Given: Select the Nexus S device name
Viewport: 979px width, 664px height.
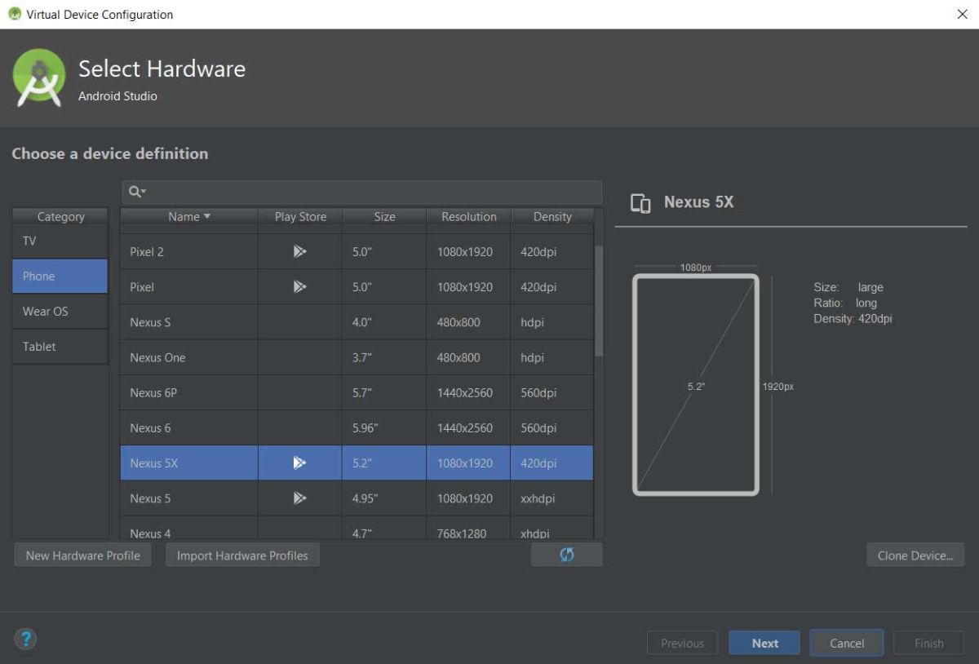Looking at the screenshot, I should tap(150, 321).
